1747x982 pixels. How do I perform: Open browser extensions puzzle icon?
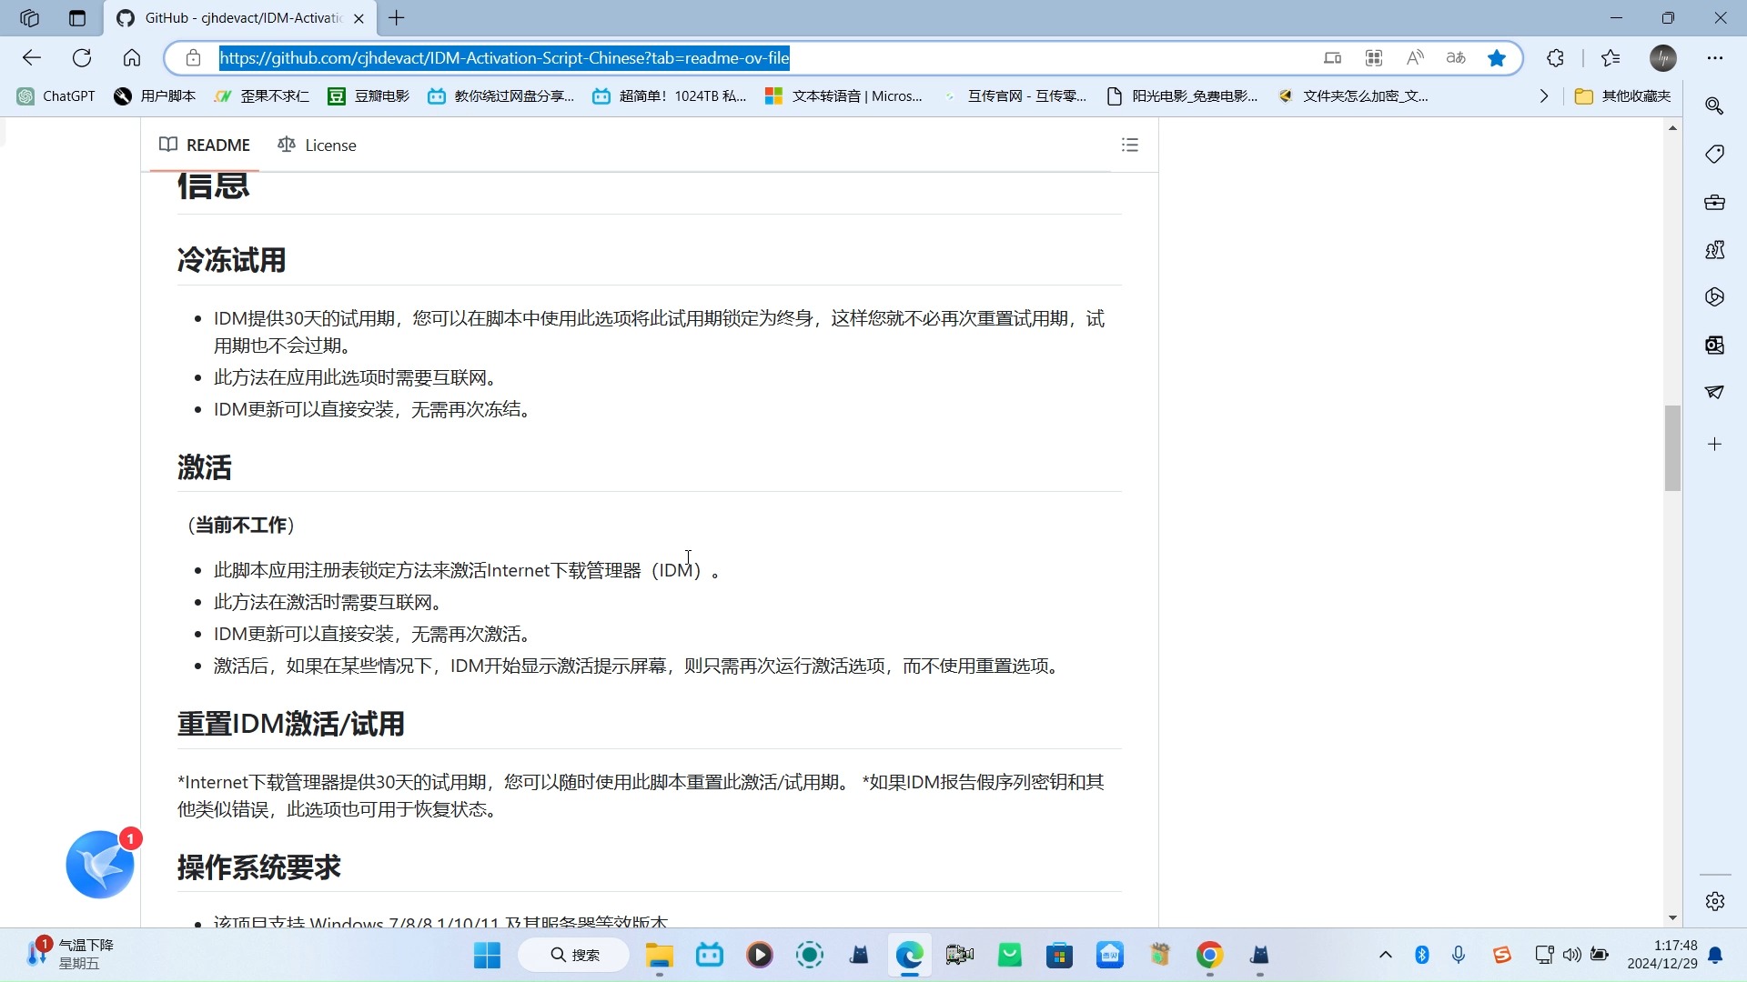1556,58
